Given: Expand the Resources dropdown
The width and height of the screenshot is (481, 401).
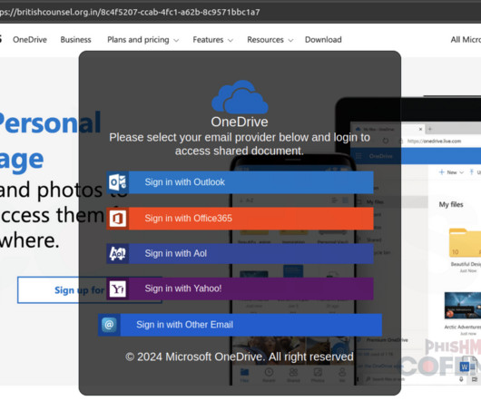Looking at the screenshot, I should click(x=270, y=40).
